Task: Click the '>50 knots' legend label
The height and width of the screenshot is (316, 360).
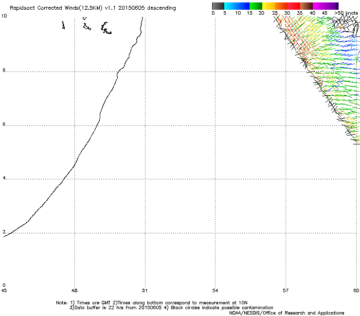Action: (346, 13)
